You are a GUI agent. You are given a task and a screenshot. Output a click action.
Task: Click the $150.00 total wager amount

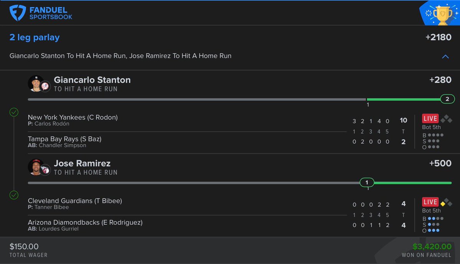coord(24,247)
